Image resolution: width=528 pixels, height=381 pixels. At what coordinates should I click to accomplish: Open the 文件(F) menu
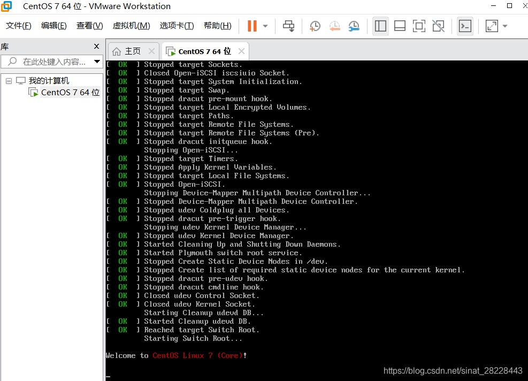(19, 26)
